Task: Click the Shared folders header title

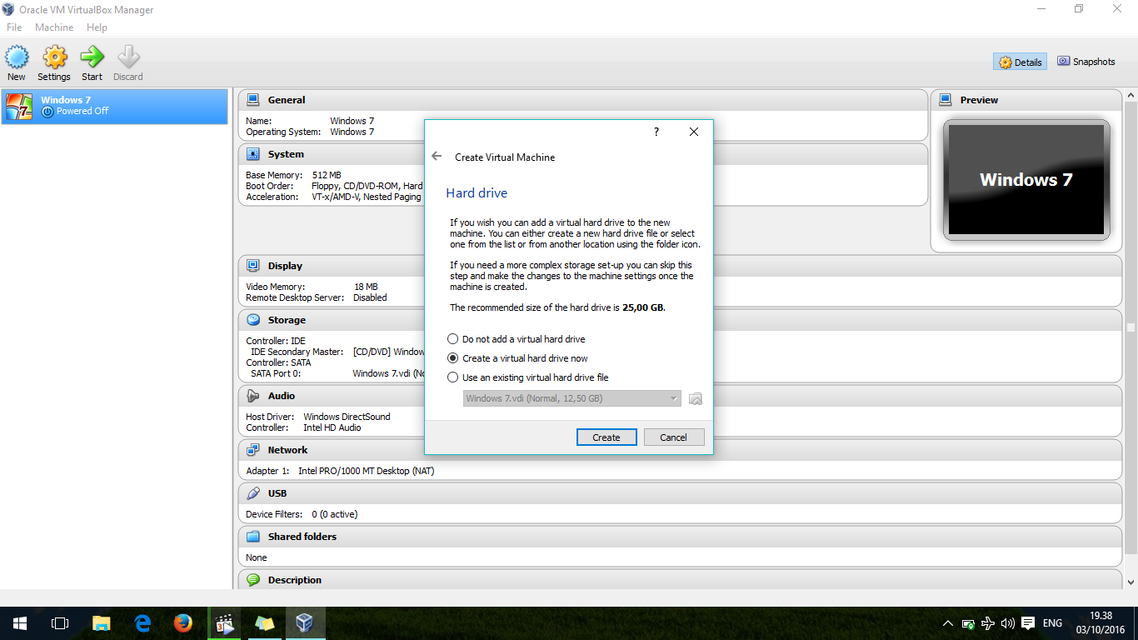Action: 302,537
